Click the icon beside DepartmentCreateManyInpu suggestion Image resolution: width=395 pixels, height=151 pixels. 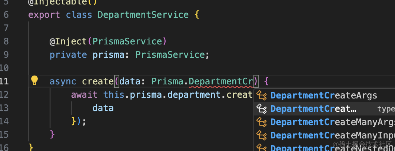(262, 135)
